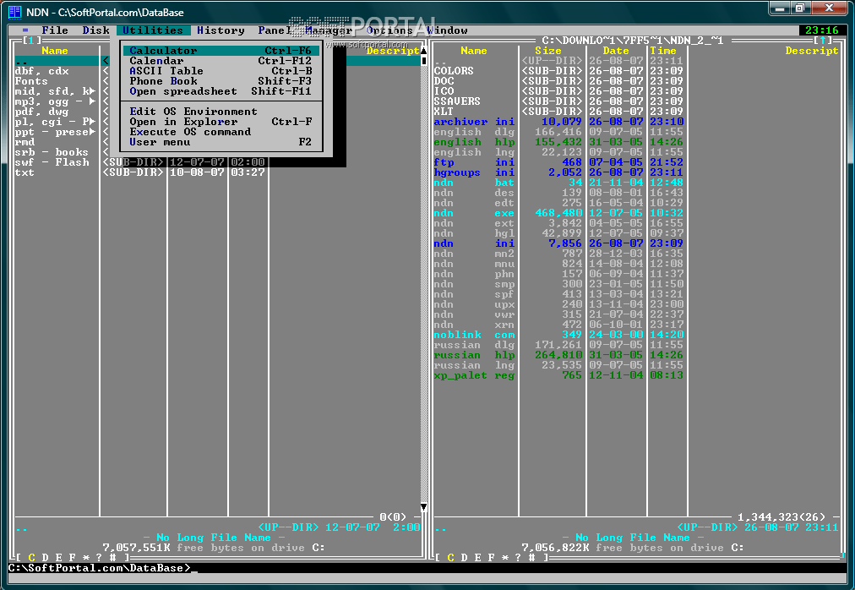Click the * button in left drive bar
The height and width of the screenshot is (590, 855).
(x=85, y=558)
